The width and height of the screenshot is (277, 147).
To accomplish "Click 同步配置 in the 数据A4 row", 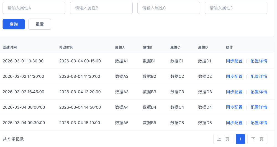I will [x=234, y=107].
